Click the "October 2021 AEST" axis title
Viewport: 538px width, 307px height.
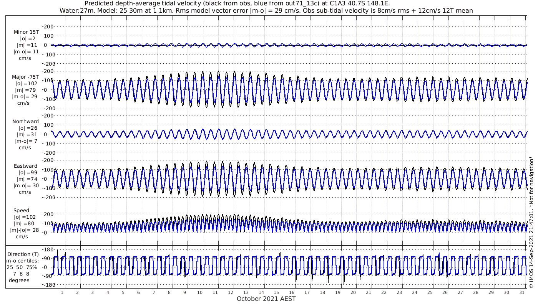pos(266,299)
